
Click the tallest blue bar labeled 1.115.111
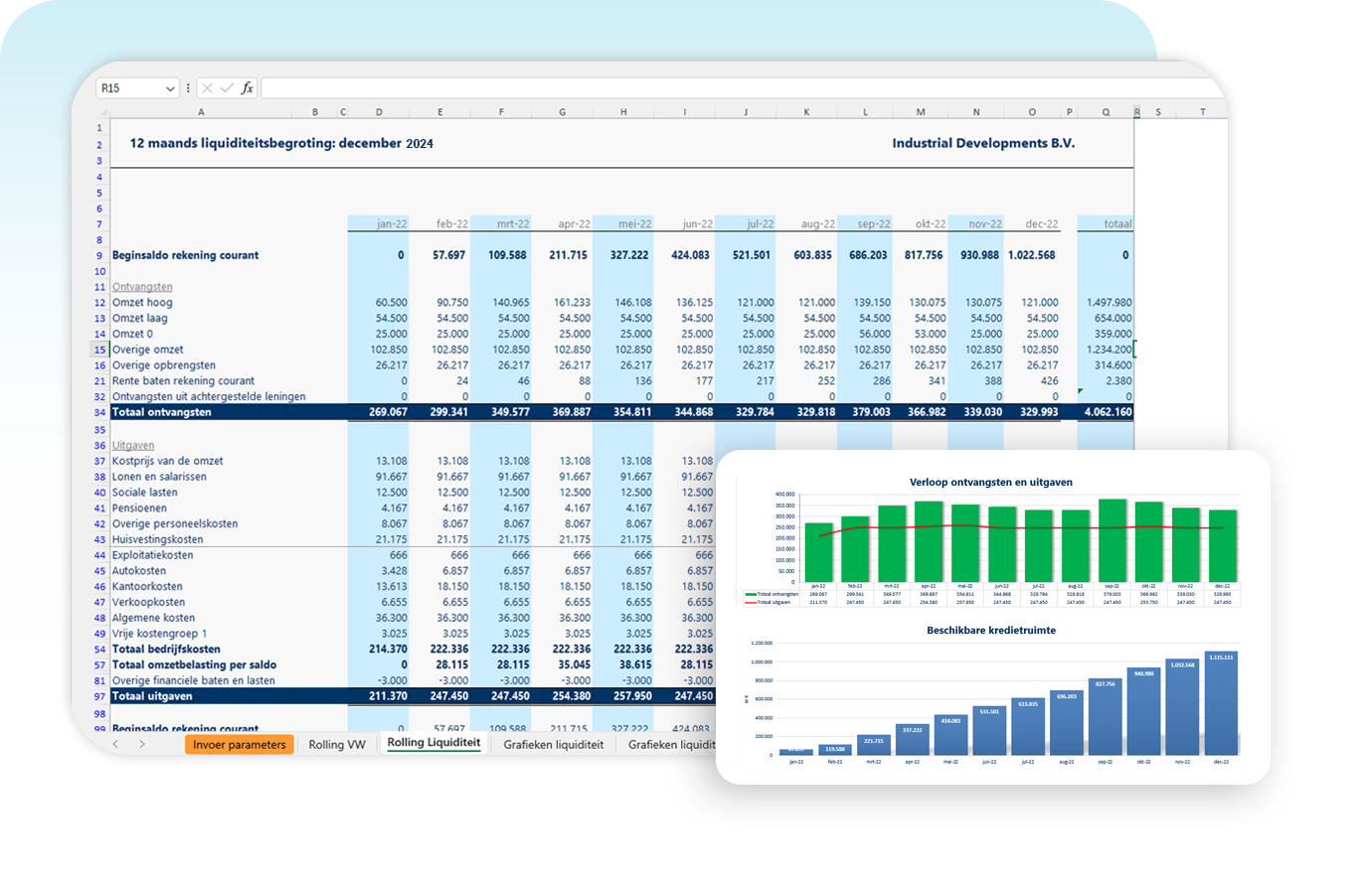(1220, 704)
